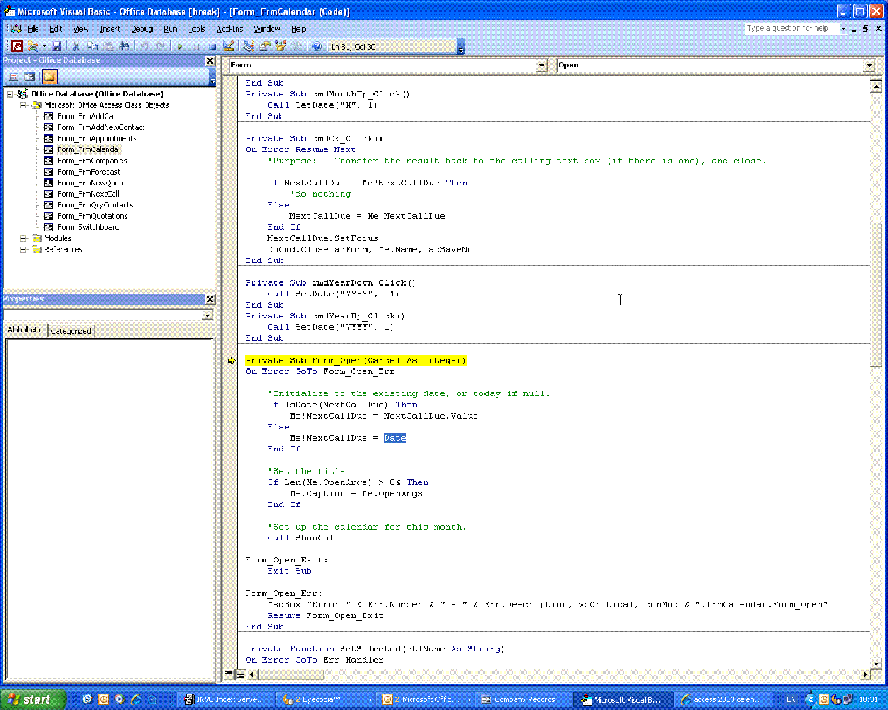
Task: Open the Object Browser icon
Action: [x=281, y=46]
